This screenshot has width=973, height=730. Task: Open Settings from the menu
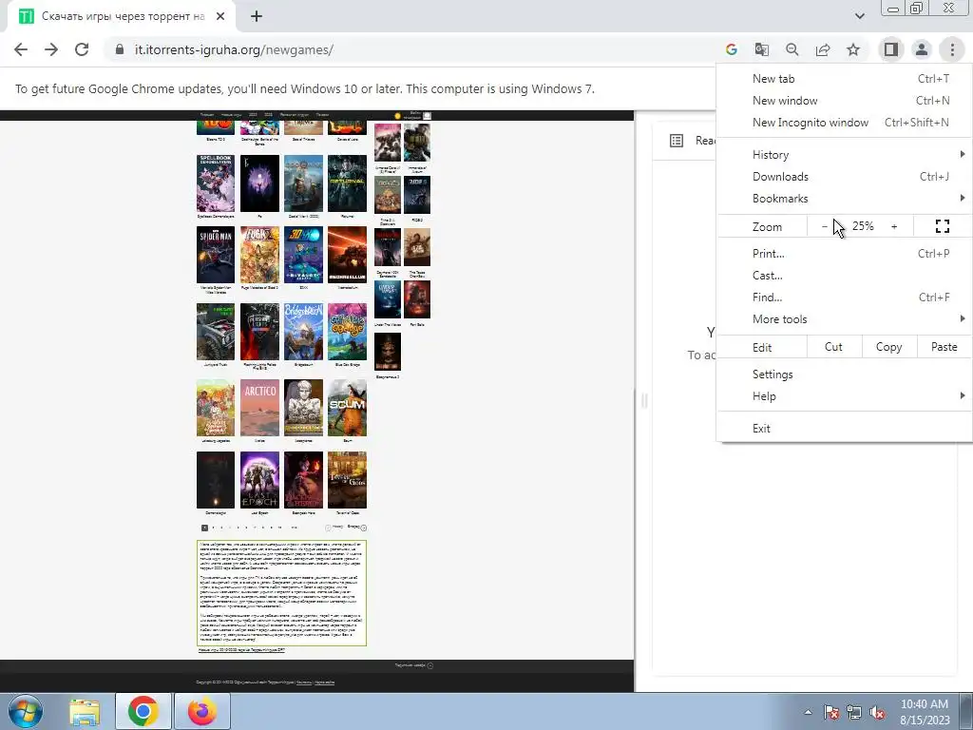tap(844, 375)
